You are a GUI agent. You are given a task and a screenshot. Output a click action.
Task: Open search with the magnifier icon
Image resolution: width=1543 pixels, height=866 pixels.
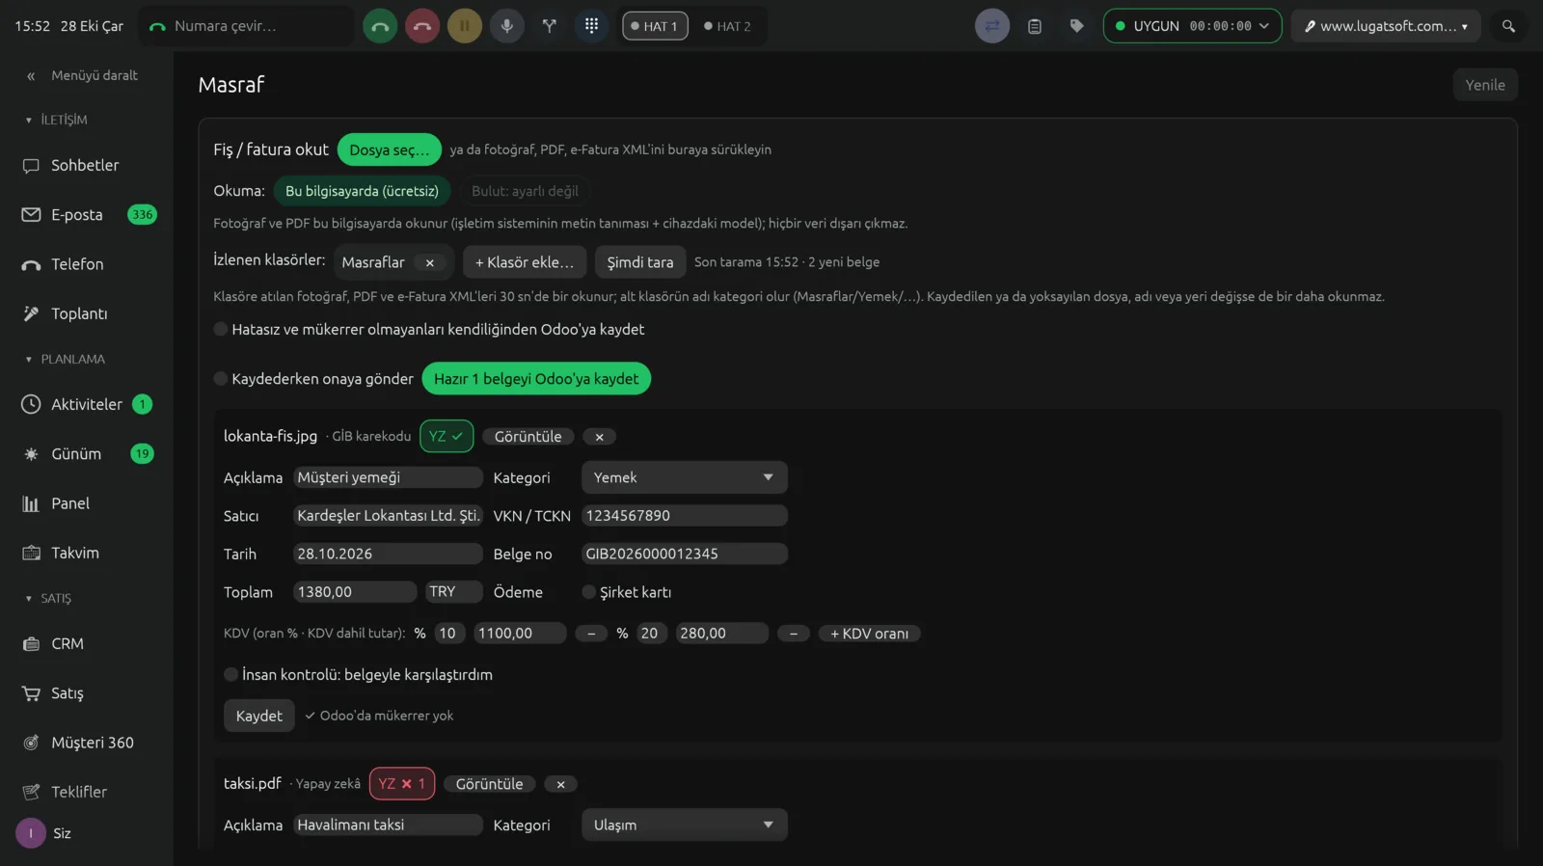[x=1508, y=26]
